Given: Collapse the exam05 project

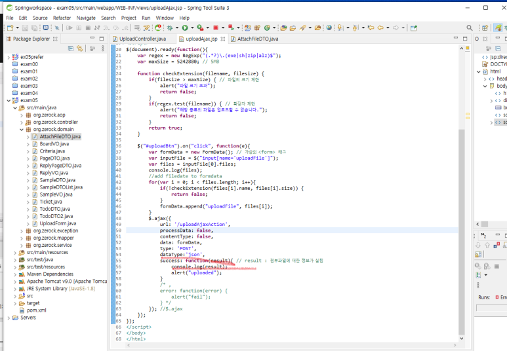Looking at the screenshot, I should [x=9, y=100].
